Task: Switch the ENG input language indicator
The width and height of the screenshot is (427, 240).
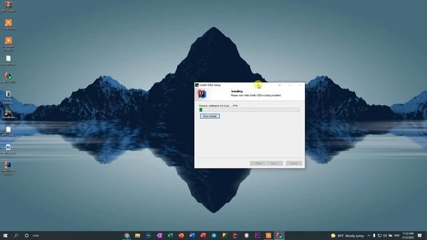Action: 396,235
